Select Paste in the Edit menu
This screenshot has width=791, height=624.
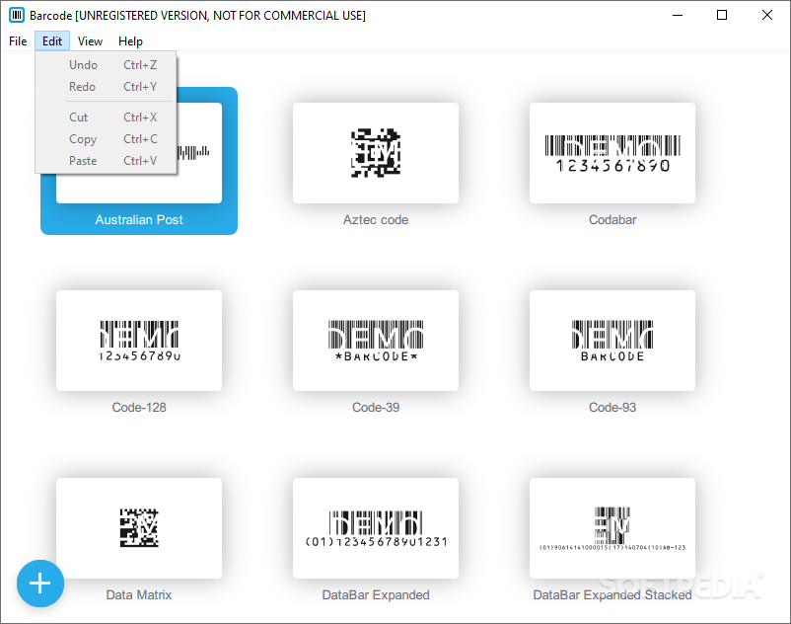coord(106,161)
